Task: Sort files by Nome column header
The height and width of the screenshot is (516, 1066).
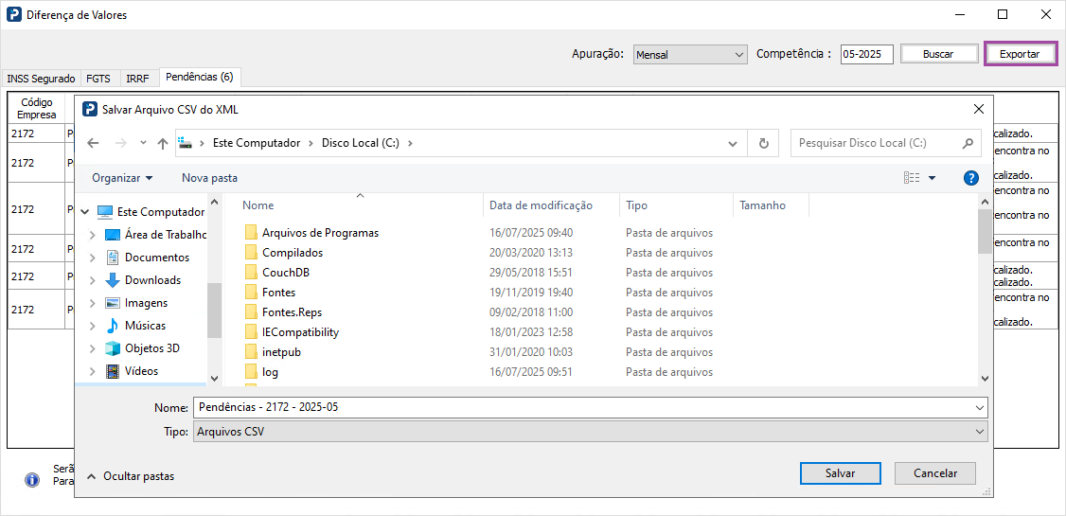Action: (361, 205)
